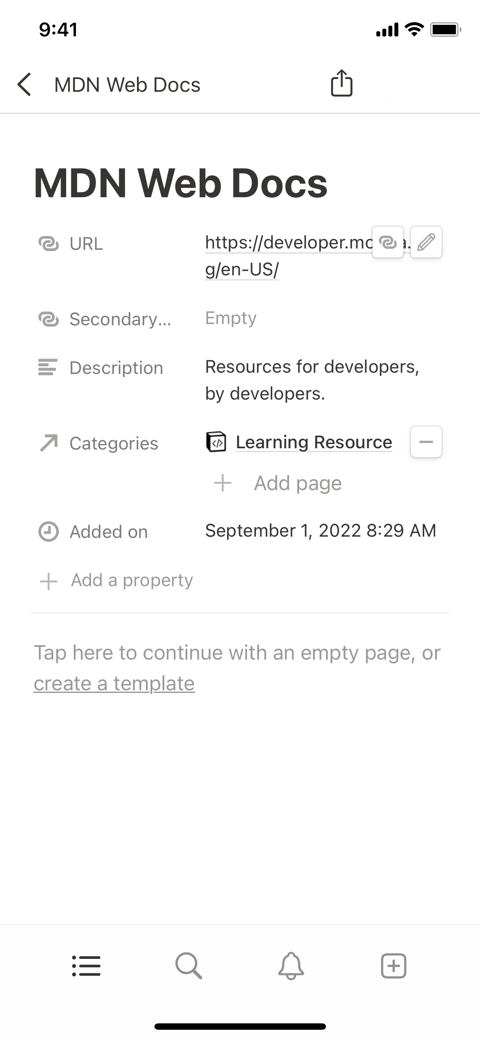The height and width of the screenshot is (1040, 480).
Task: Tap Add page under Categories
Action: pos(297,483)
